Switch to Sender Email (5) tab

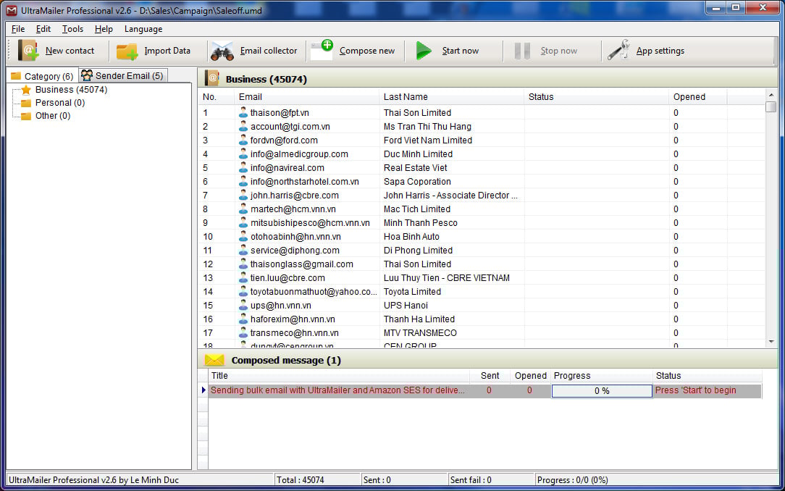click(122, 75)
